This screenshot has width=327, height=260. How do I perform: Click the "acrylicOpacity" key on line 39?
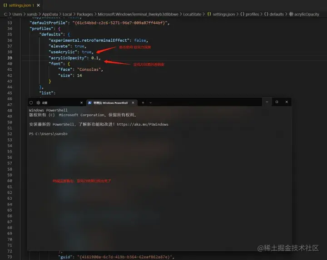pyautogui.click(x=68, y=58)
